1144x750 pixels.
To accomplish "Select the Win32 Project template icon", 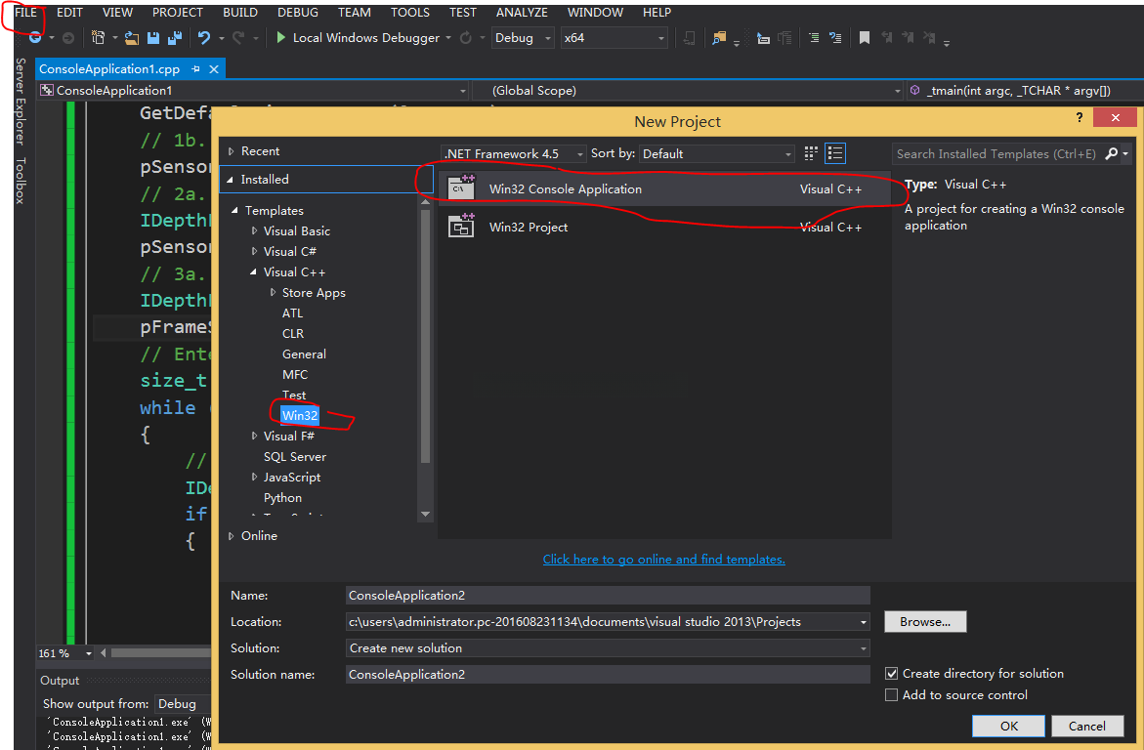I will 461,227.
